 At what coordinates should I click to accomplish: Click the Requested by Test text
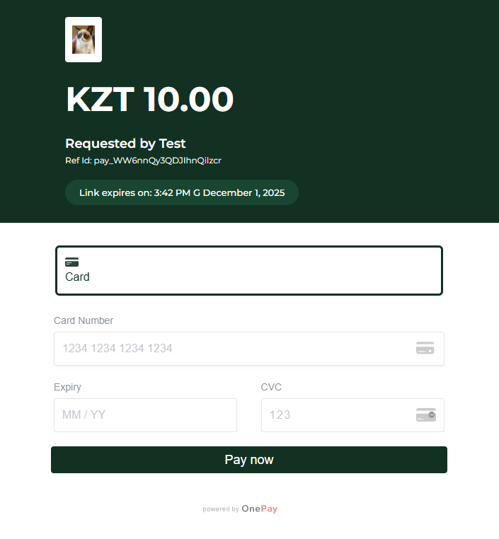125,144
